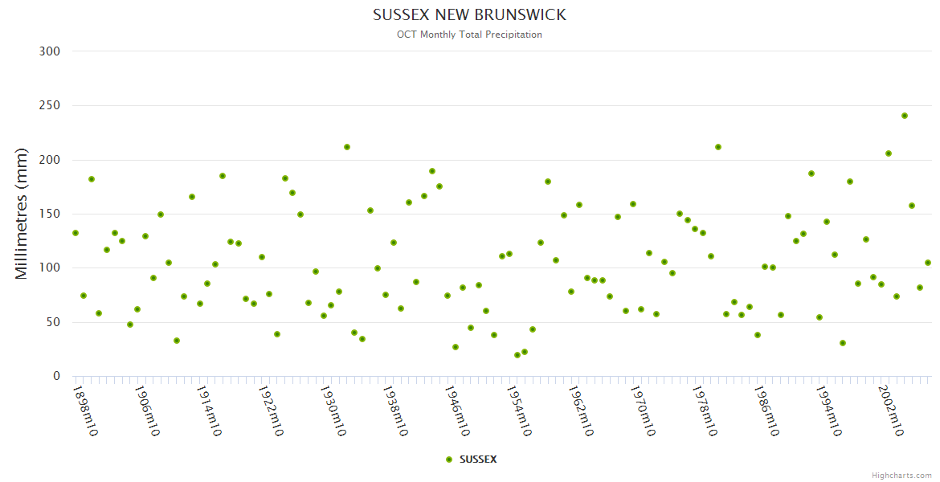Click the 300 y-axis label

click(50, 51)
